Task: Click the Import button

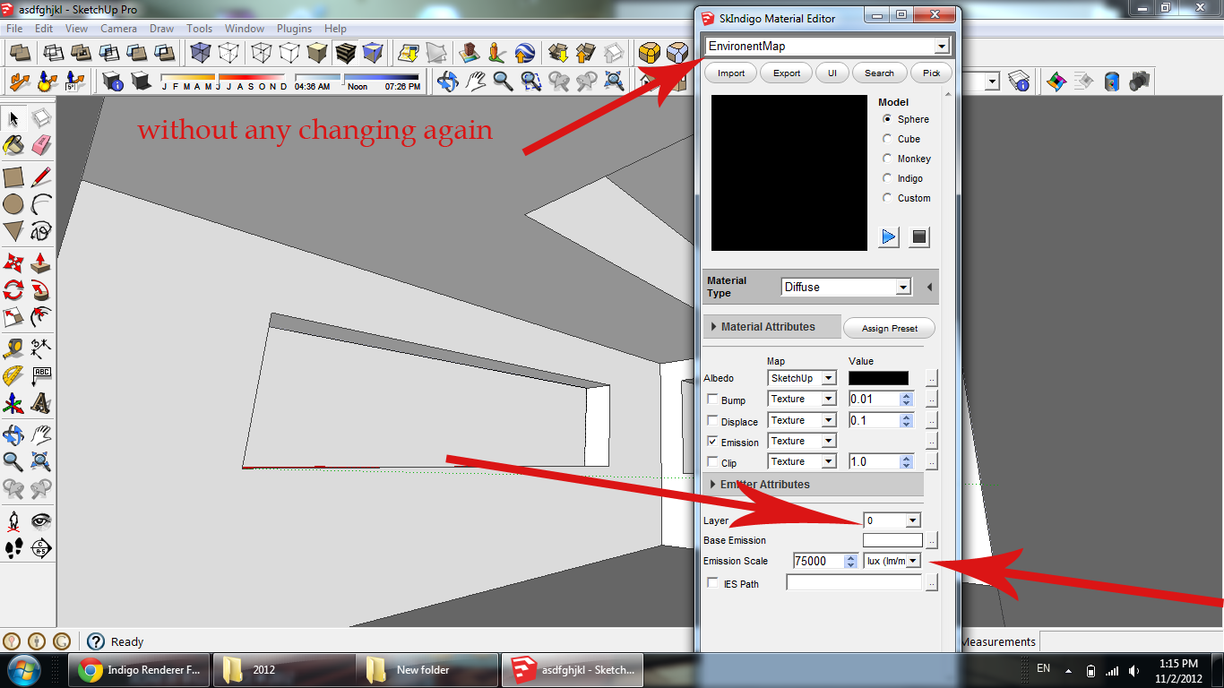Action: tap(731, 73)
